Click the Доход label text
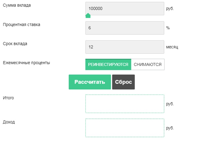This screenshot has height=141, width=202. point(9,122)
